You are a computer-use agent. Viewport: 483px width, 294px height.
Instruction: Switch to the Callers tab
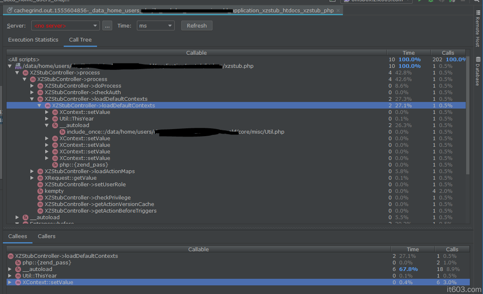click(46, 236)
